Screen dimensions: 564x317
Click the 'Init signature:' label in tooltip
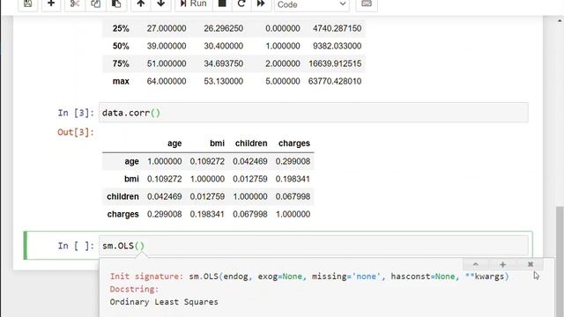[147, 276]
